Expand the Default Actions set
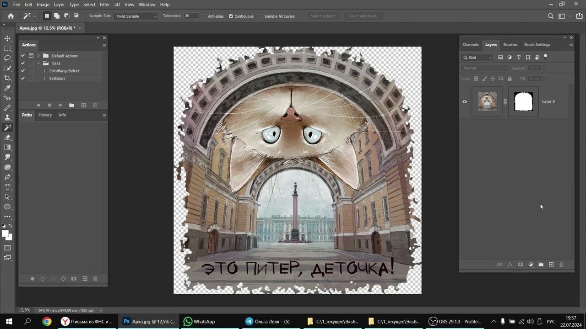Viewport: 586px width, 329px height. point(38,56)
